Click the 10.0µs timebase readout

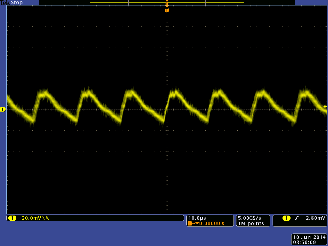197,218
